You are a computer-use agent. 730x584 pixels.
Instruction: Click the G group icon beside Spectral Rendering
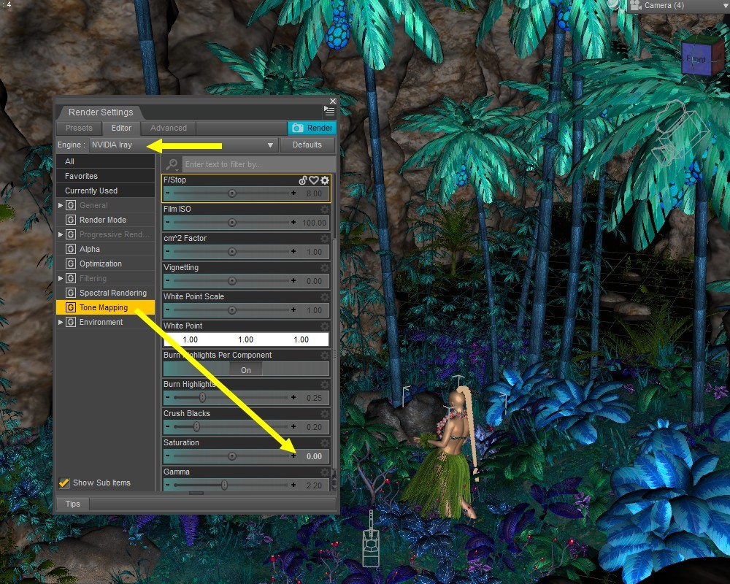pyautogui.click(x=71, y=293)
